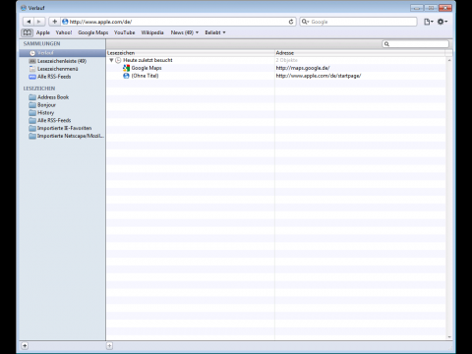Click the Safari icon in title bar

click(x=24, y=8)
